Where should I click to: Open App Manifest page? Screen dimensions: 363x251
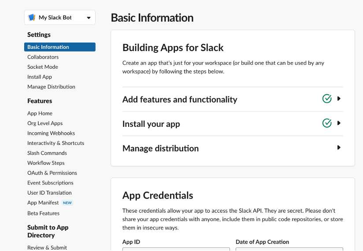[x=43, y=203]
